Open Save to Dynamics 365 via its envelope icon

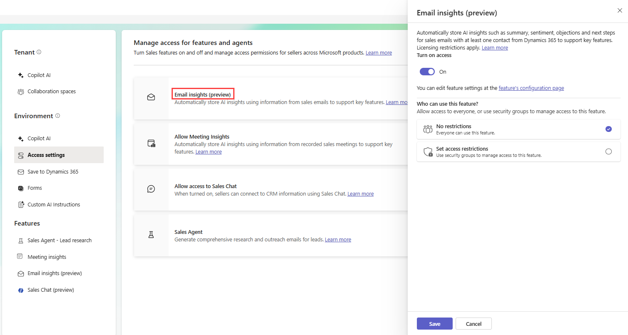coord(20,171)
